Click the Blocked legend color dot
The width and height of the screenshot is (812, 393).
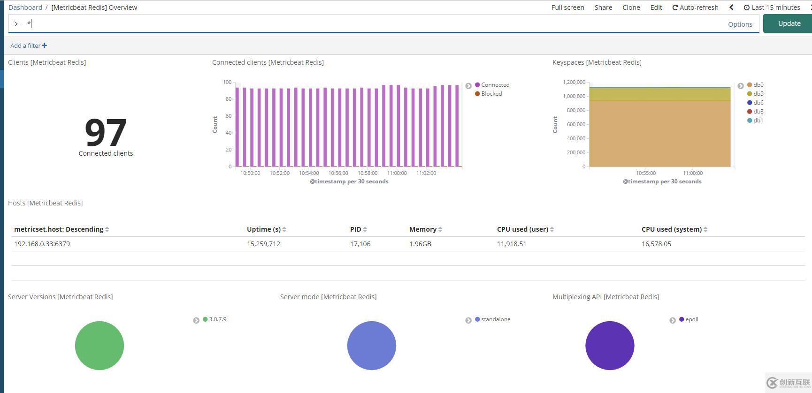click(x=477, y=94)
